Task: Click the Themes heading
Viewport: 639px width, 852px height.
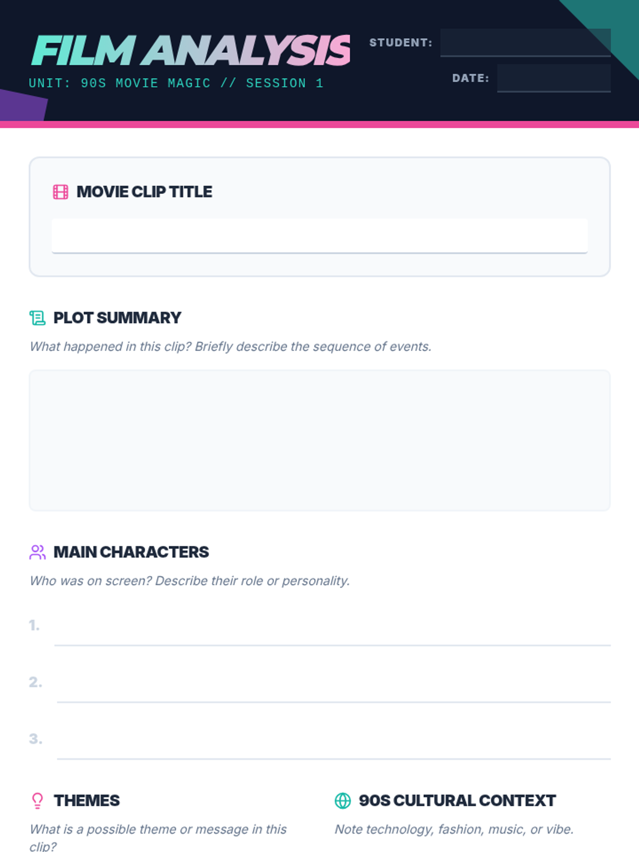Action: click(x=87, y=801)
